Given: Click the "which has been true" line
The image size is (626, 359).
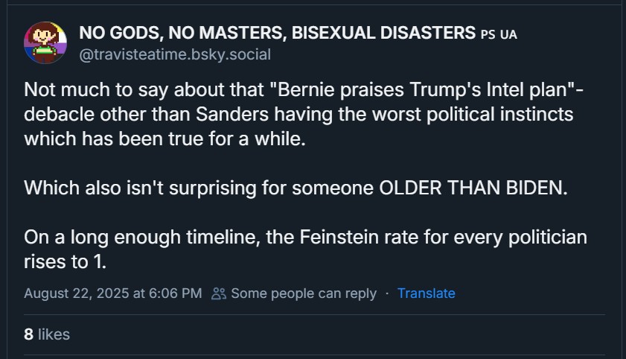Looking at the screenshot, I should tap(164, 139).
